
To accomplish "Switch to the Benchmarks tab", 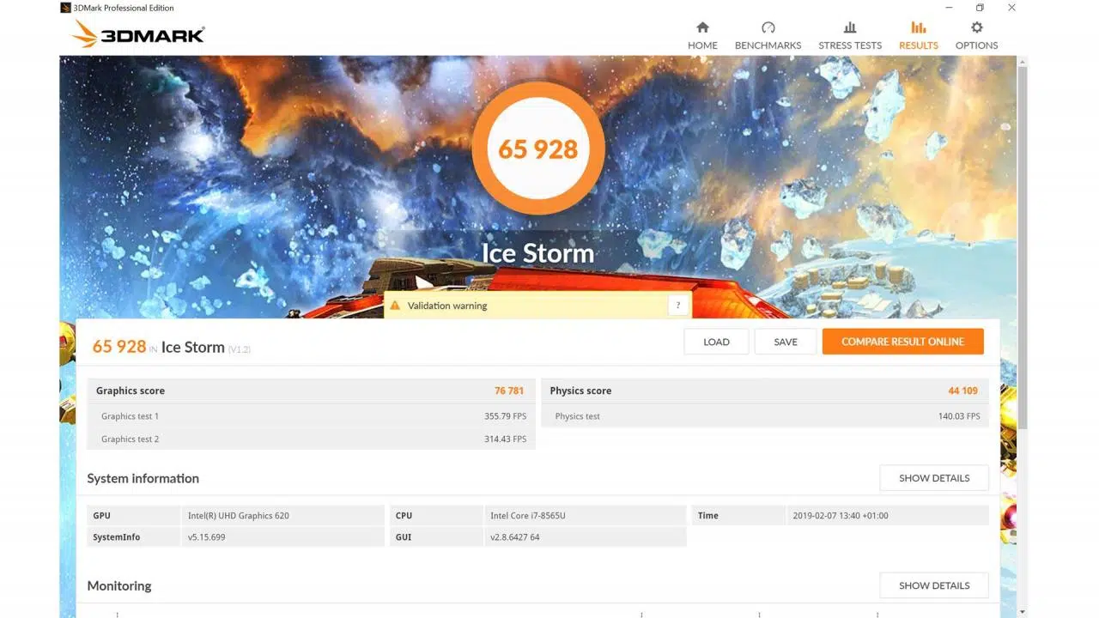I will [768, 35].
